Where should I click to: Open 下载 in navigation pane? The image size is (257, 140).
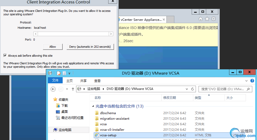pos(65,106)
